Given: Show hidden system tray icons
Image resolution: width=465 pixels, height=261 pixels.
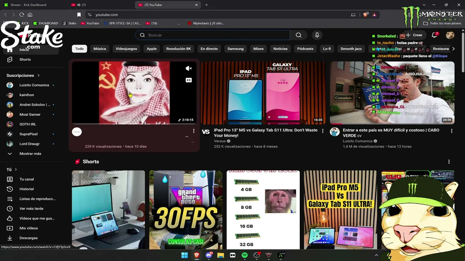Looking at the screenshot, I should [x=376, y=255].
